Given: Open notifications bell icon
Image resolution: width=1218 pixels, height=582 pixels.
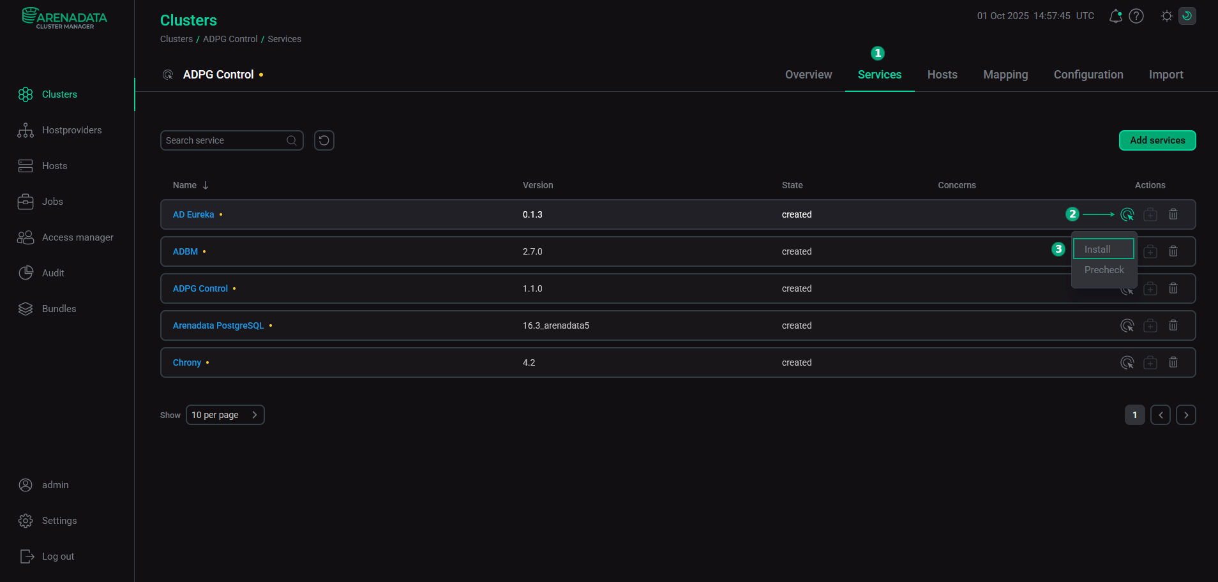Looking at the screenshot, I should click(1115, 16).
